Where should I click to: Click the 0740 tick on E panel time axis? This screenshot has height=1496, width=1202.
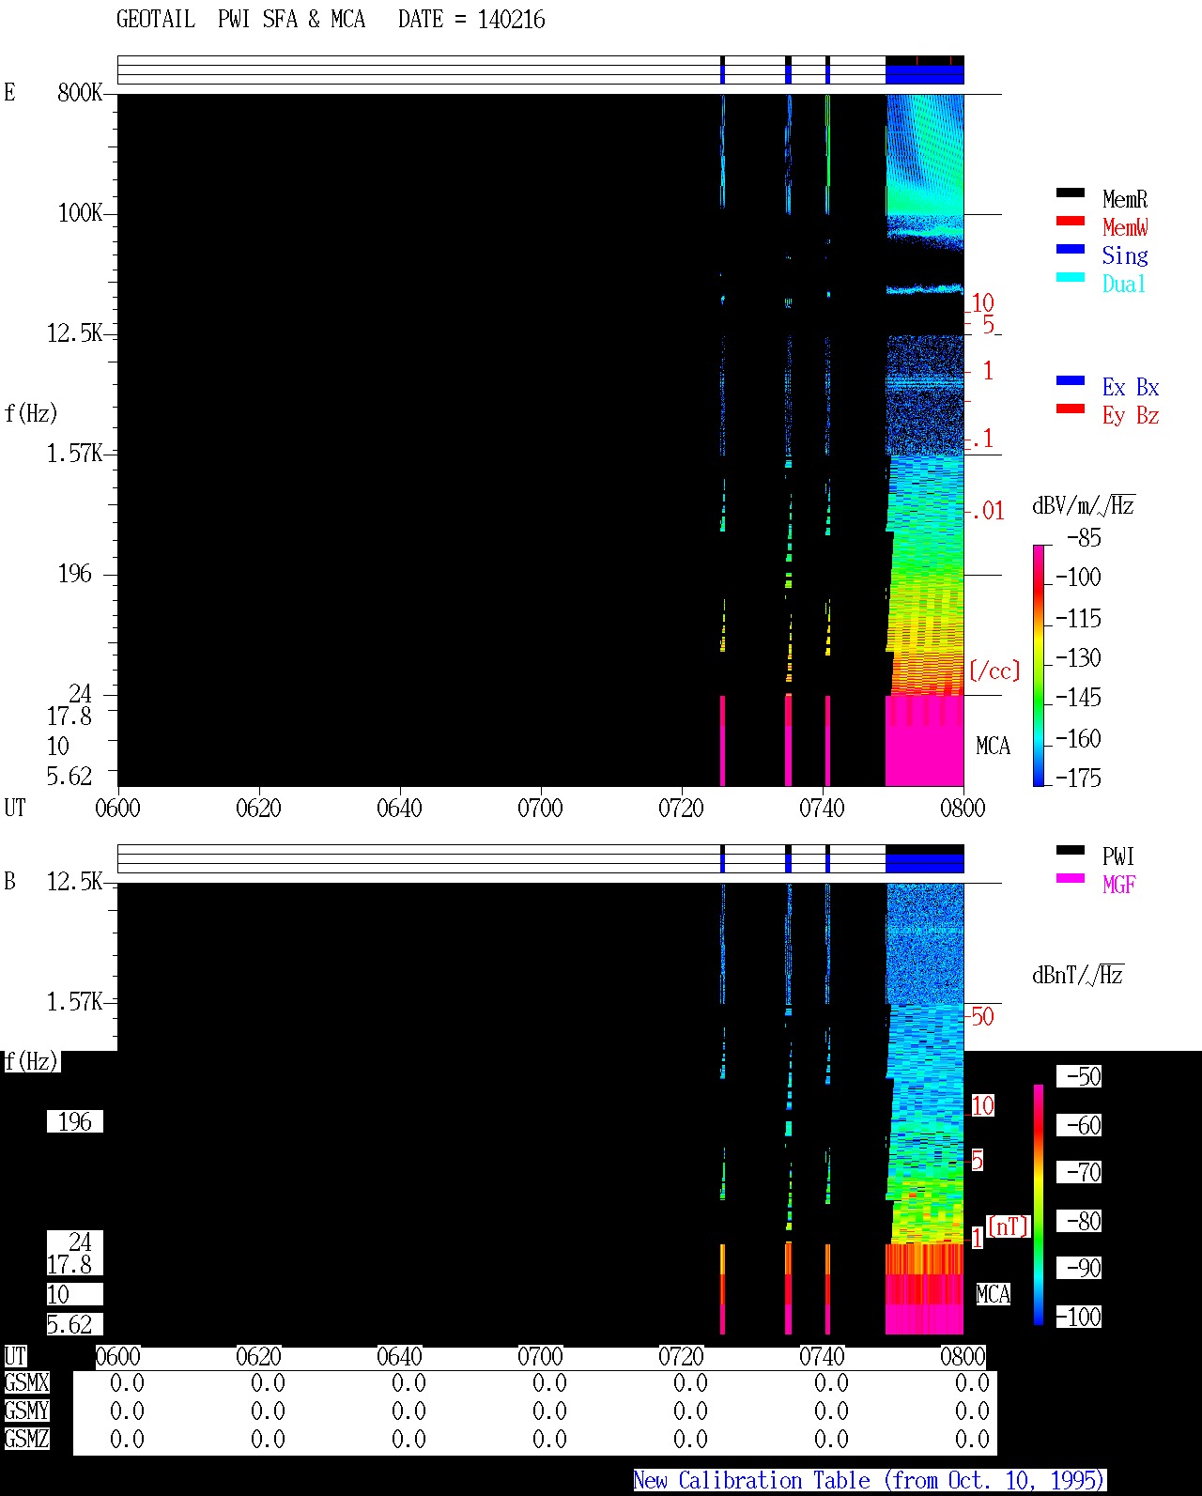pyautogui.click(x=822, y=808)
